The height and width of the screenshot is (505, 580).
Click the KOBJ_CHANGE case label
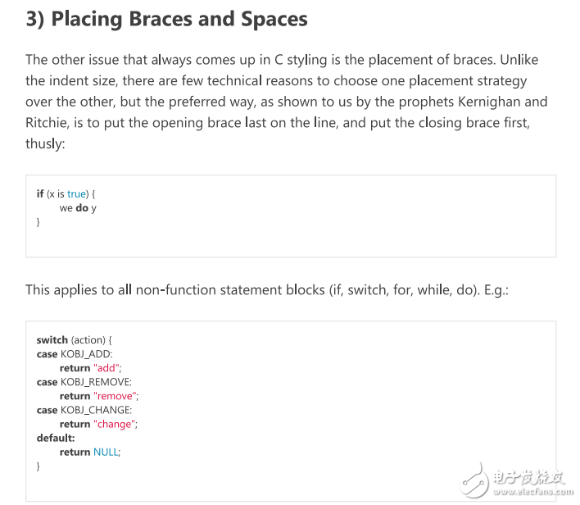click(96, 410)
